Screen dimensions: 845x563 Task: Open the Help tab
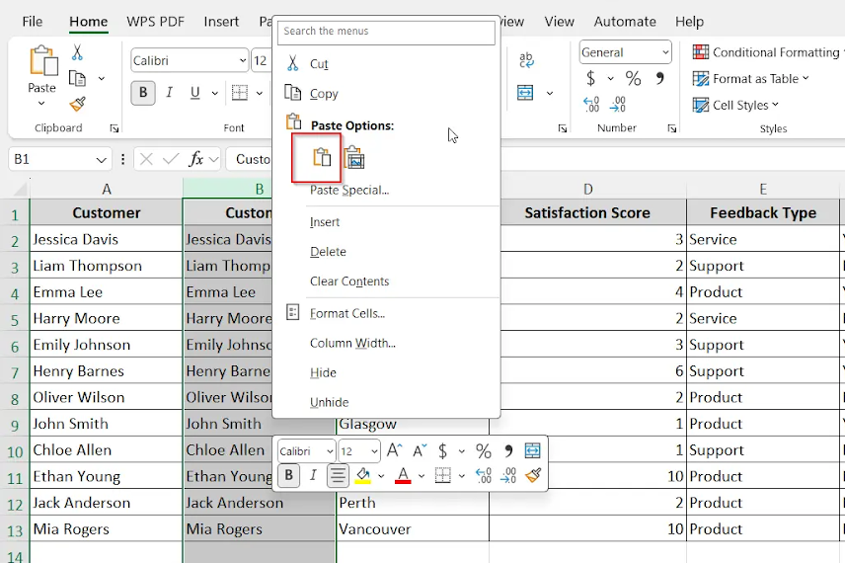coord(689,22)
